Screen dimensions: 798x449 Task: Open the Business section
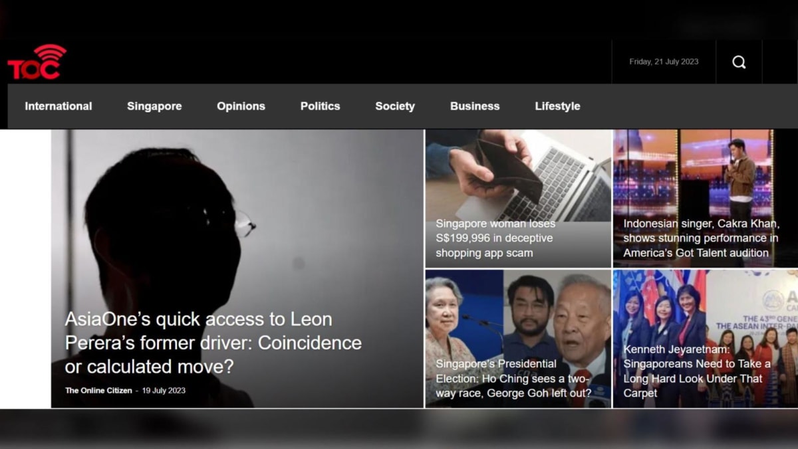[475, 106]
